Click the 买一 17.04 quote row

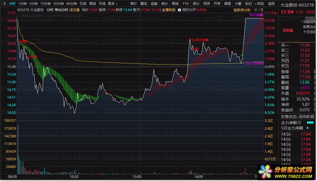coord(295,45)
